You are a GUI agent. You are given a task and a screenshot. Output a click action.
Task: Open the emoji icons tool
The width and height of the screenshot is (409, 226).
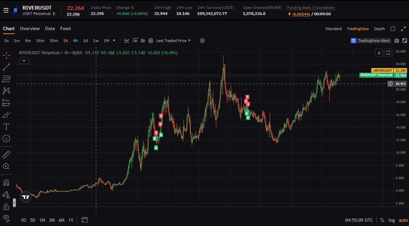(x=6, y=139)
